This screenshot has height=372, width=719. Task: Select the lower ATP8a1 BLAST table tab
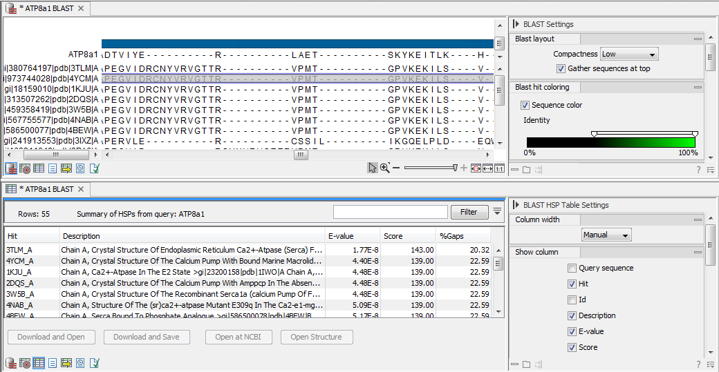pyautogui.click(x=46, y=189)
